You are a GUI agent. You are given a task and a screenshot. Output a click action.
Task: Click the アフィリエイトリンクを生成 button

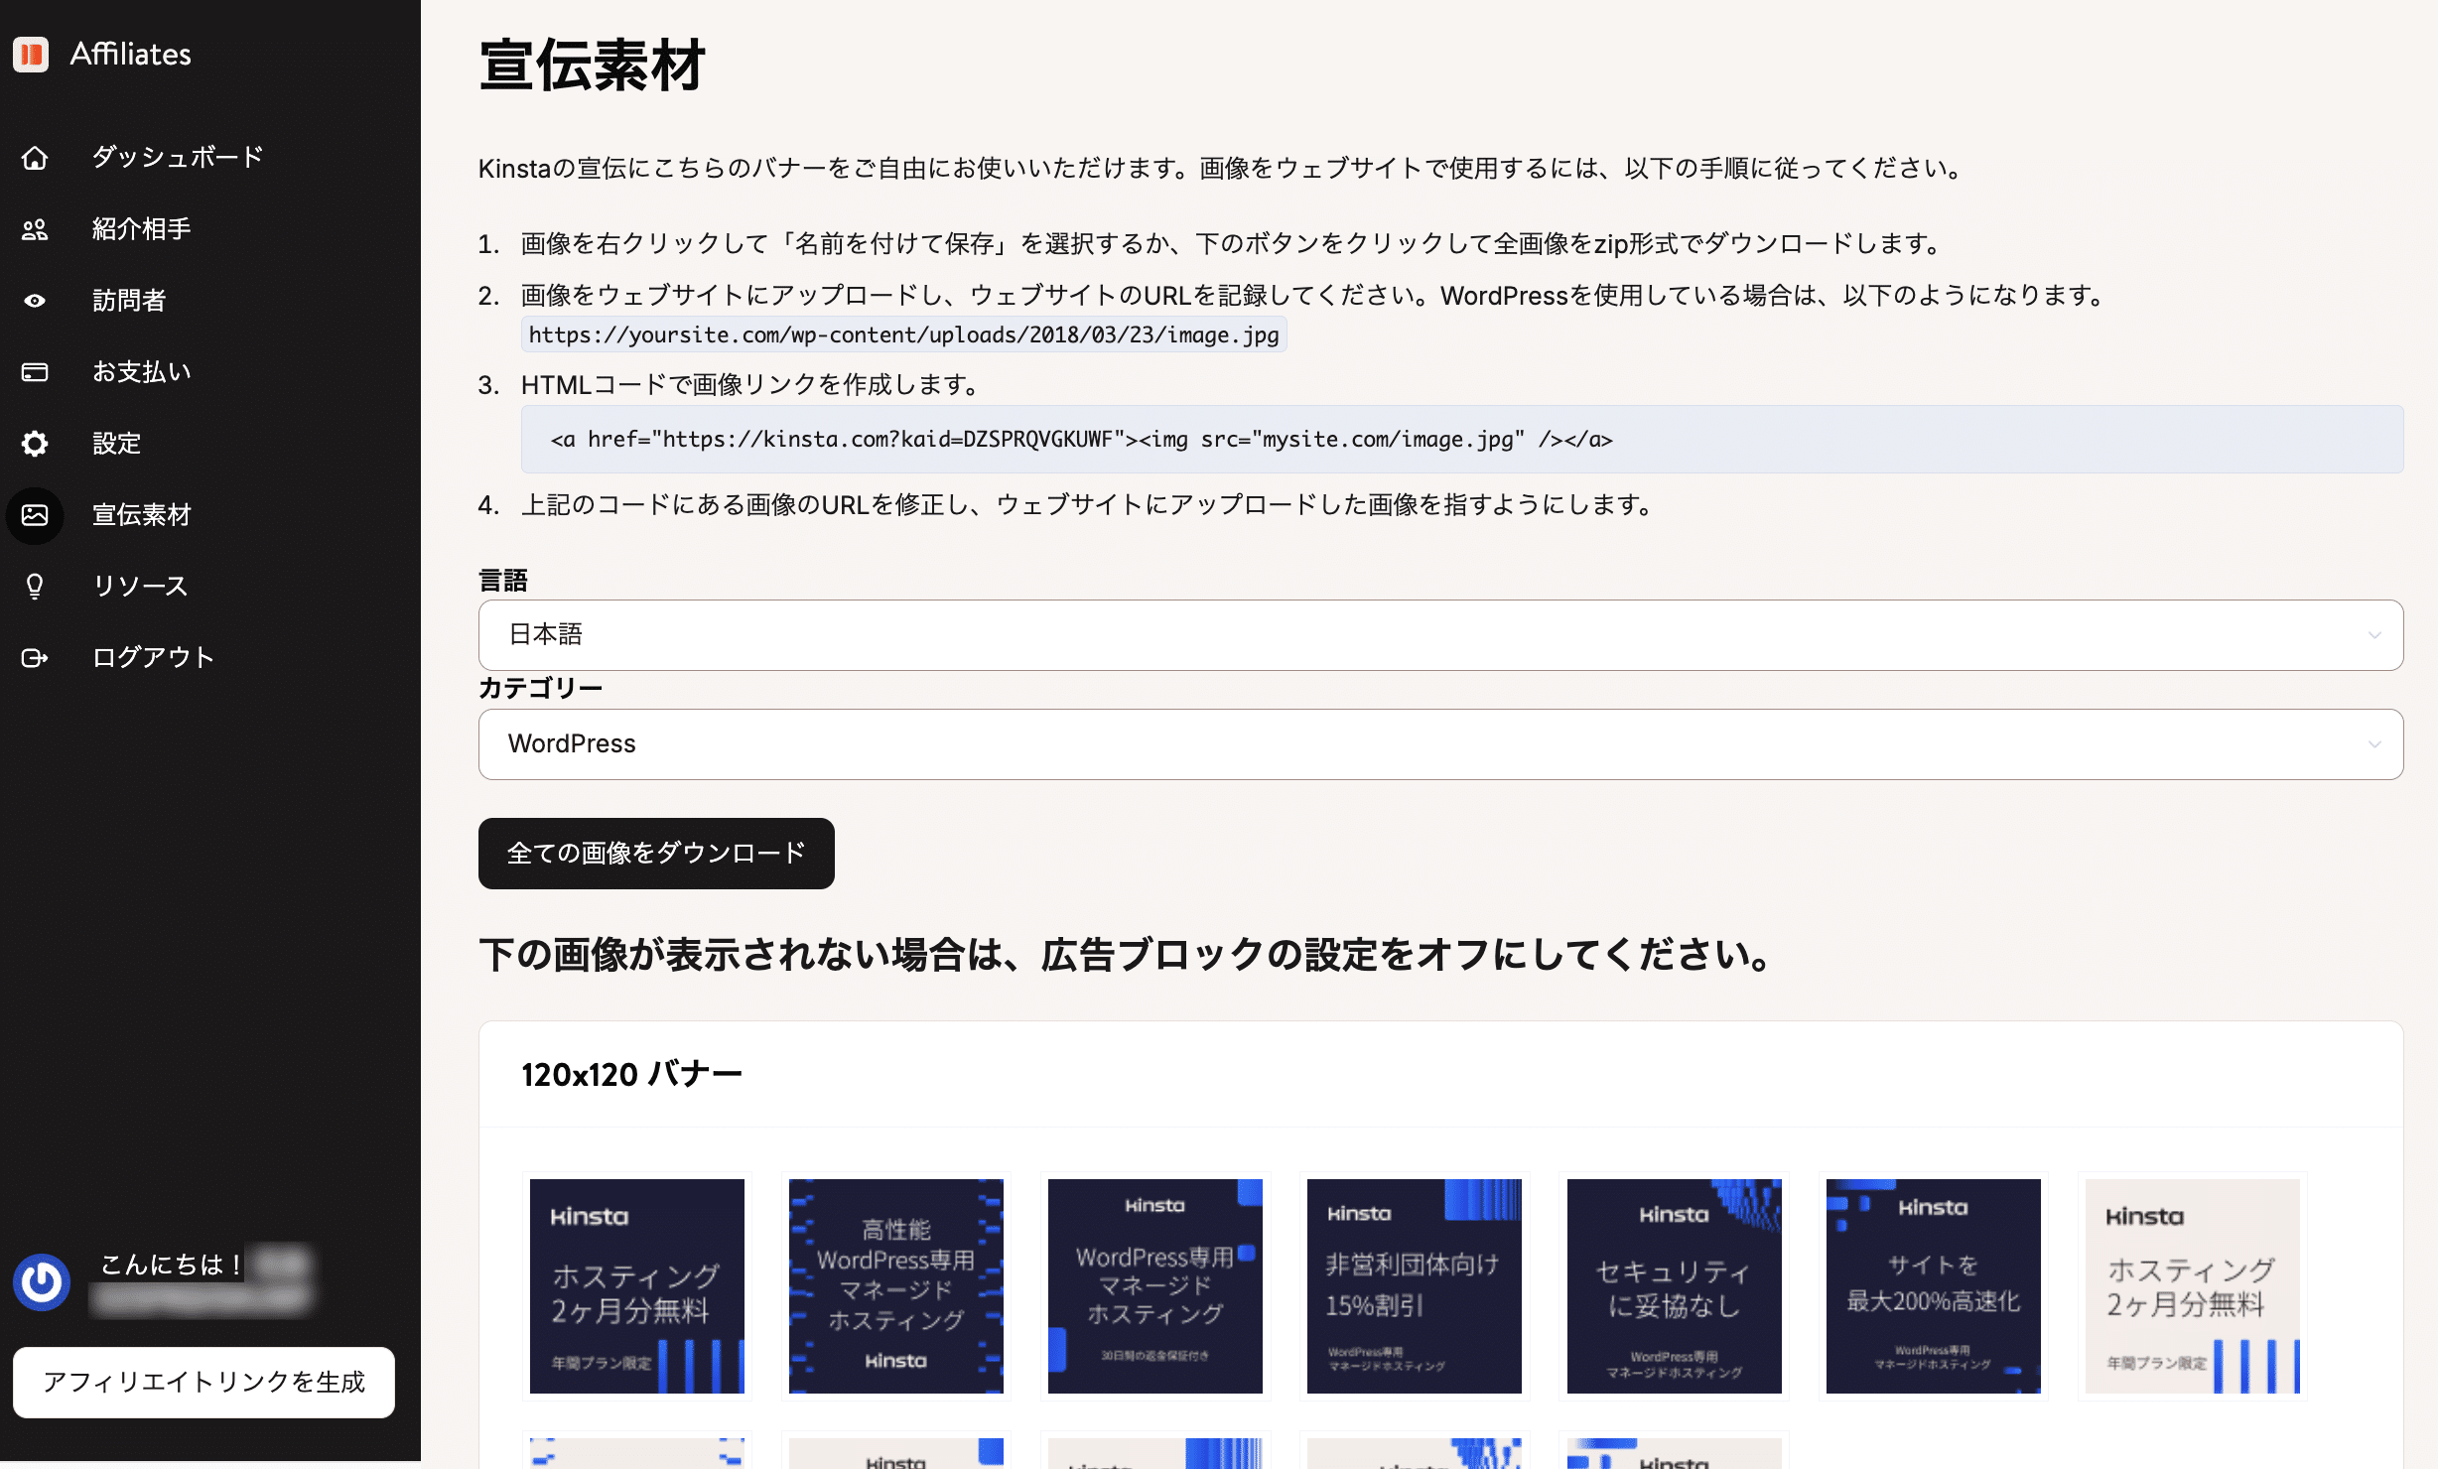(203, 1382)
